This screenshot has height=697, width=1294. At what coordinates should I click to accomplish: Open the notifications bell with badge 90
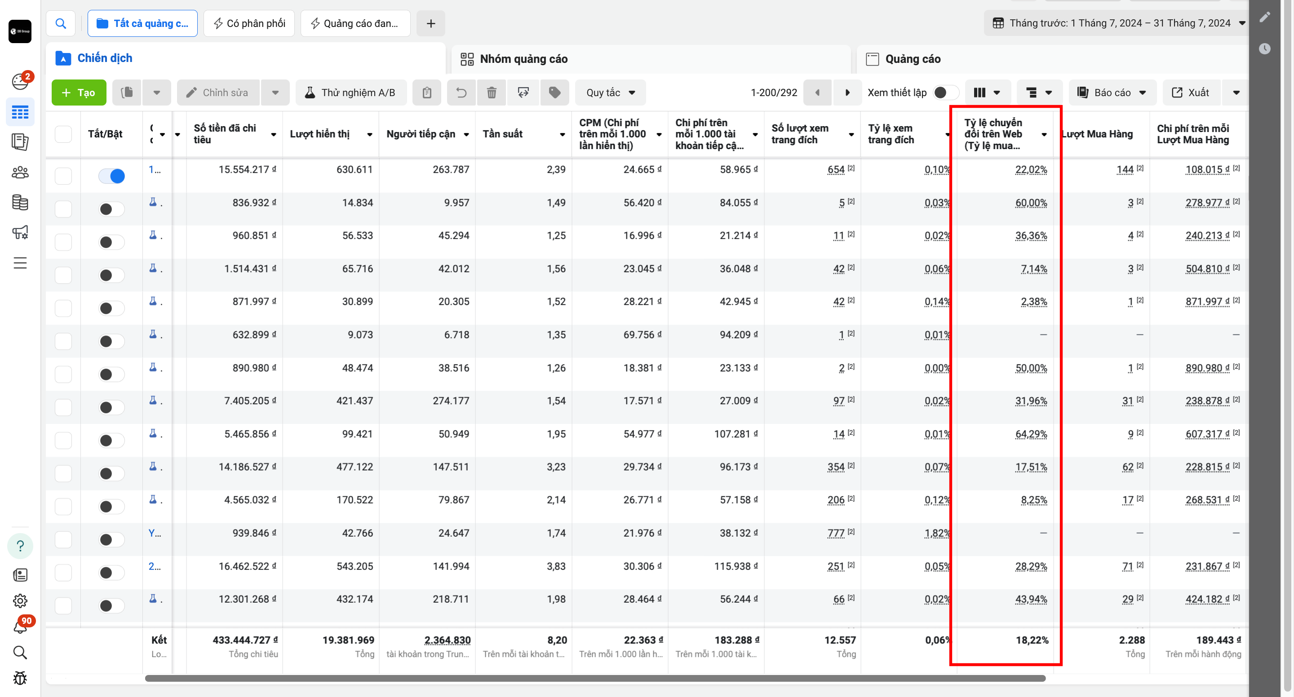pyautogui.click(x=20, y=626)
